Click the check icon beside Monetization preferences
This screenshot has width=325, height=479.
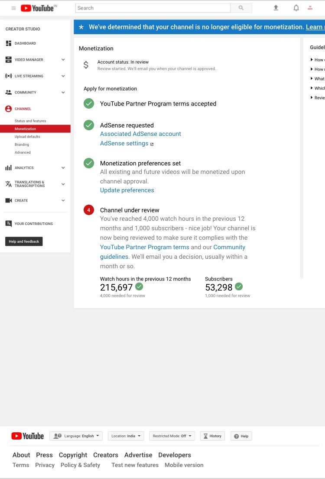point(89,163)
